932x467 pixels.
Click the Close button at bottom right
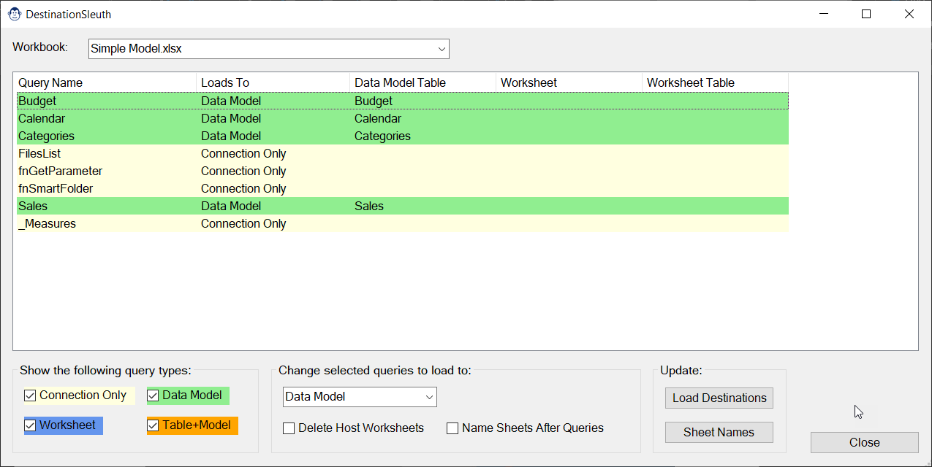(x=864, y=442)
